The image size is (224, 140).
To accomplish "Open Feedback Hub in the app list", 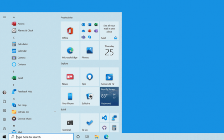I will [34, 91].
